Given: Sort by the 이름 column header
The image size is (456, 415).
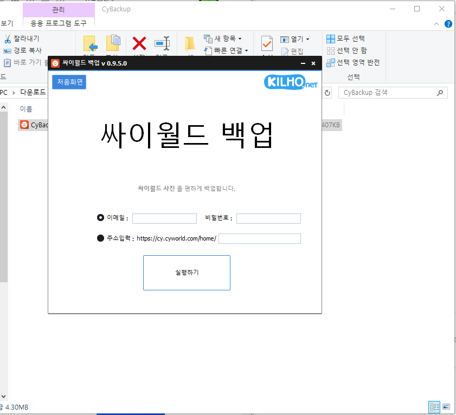Looking at the screenshot, I should [26, 109].
